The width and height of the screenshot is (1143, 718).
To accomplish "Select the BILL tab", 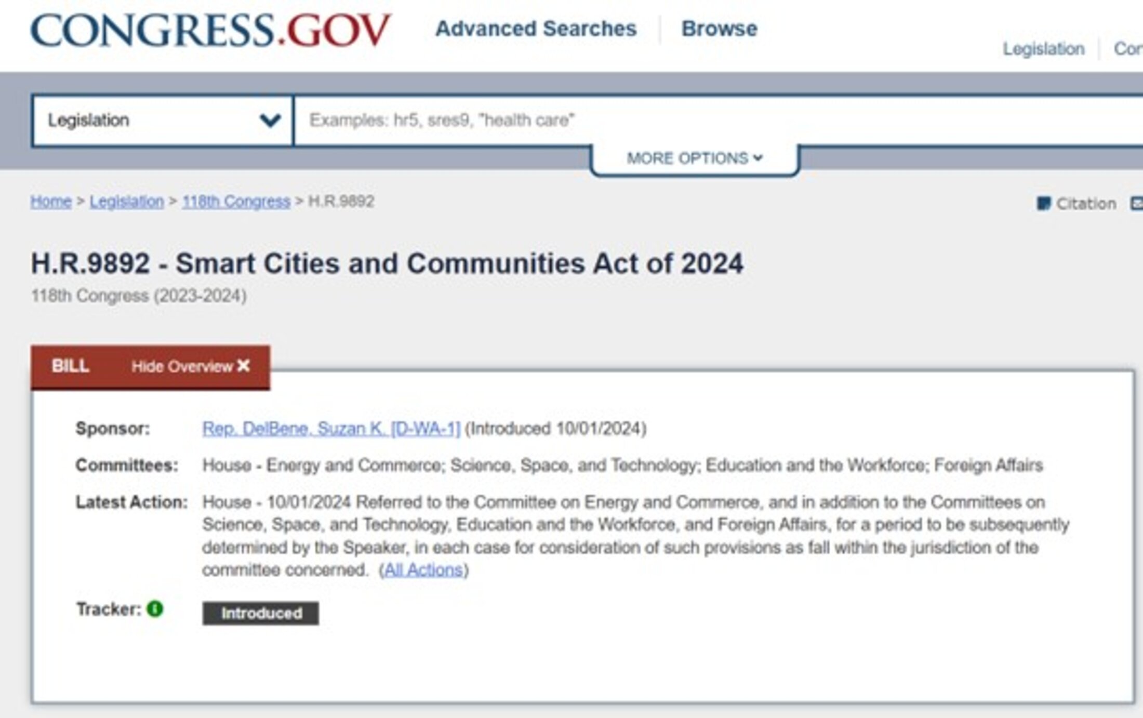I will click(x=70, y=366).
